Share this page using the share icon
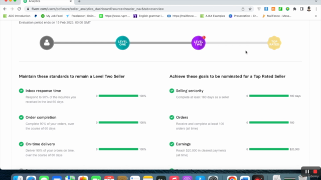The image size is (321, 180). [243, 9]
